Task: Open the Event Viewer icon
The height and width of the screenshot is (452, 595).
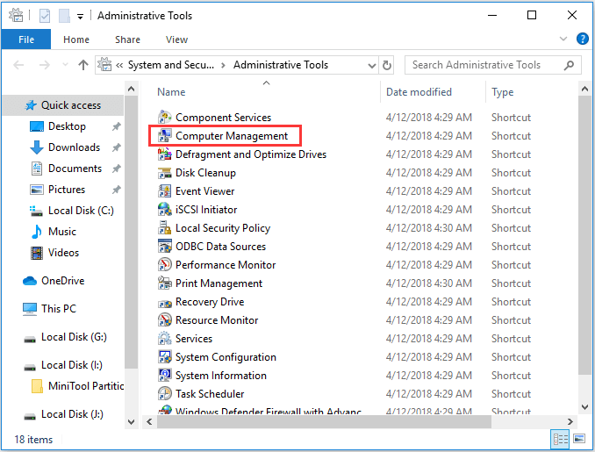Action: pos(165,191)
